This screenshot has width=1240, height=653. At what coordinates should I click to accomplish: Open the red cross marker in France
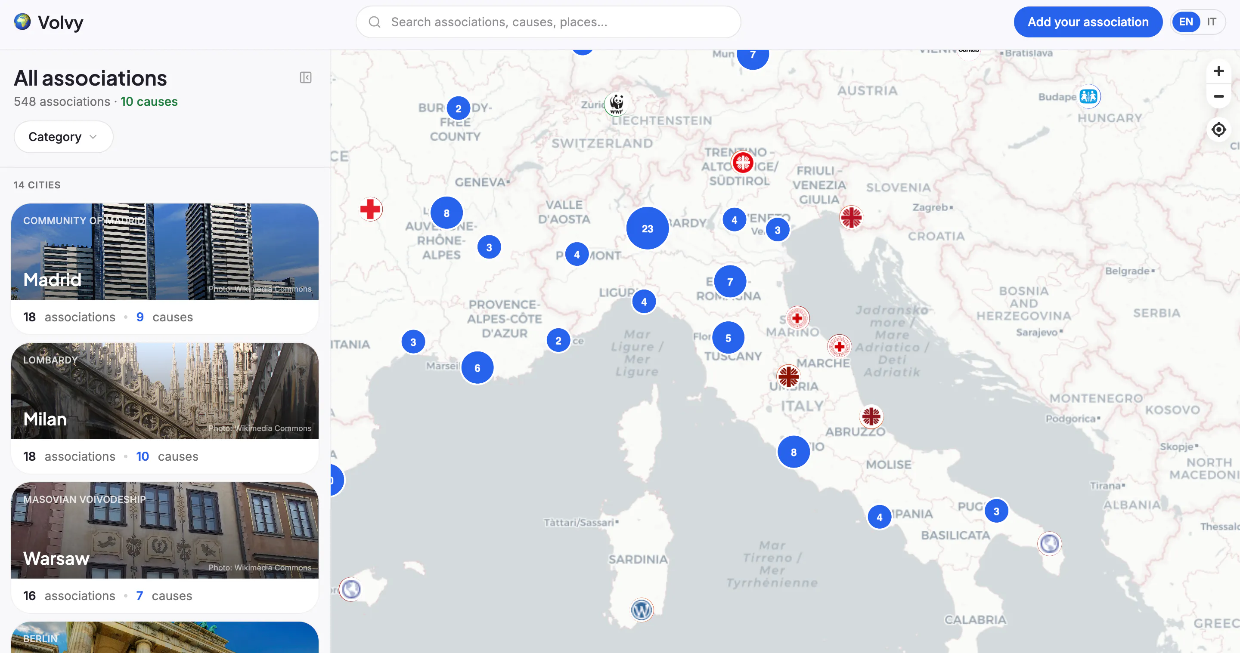371,209
